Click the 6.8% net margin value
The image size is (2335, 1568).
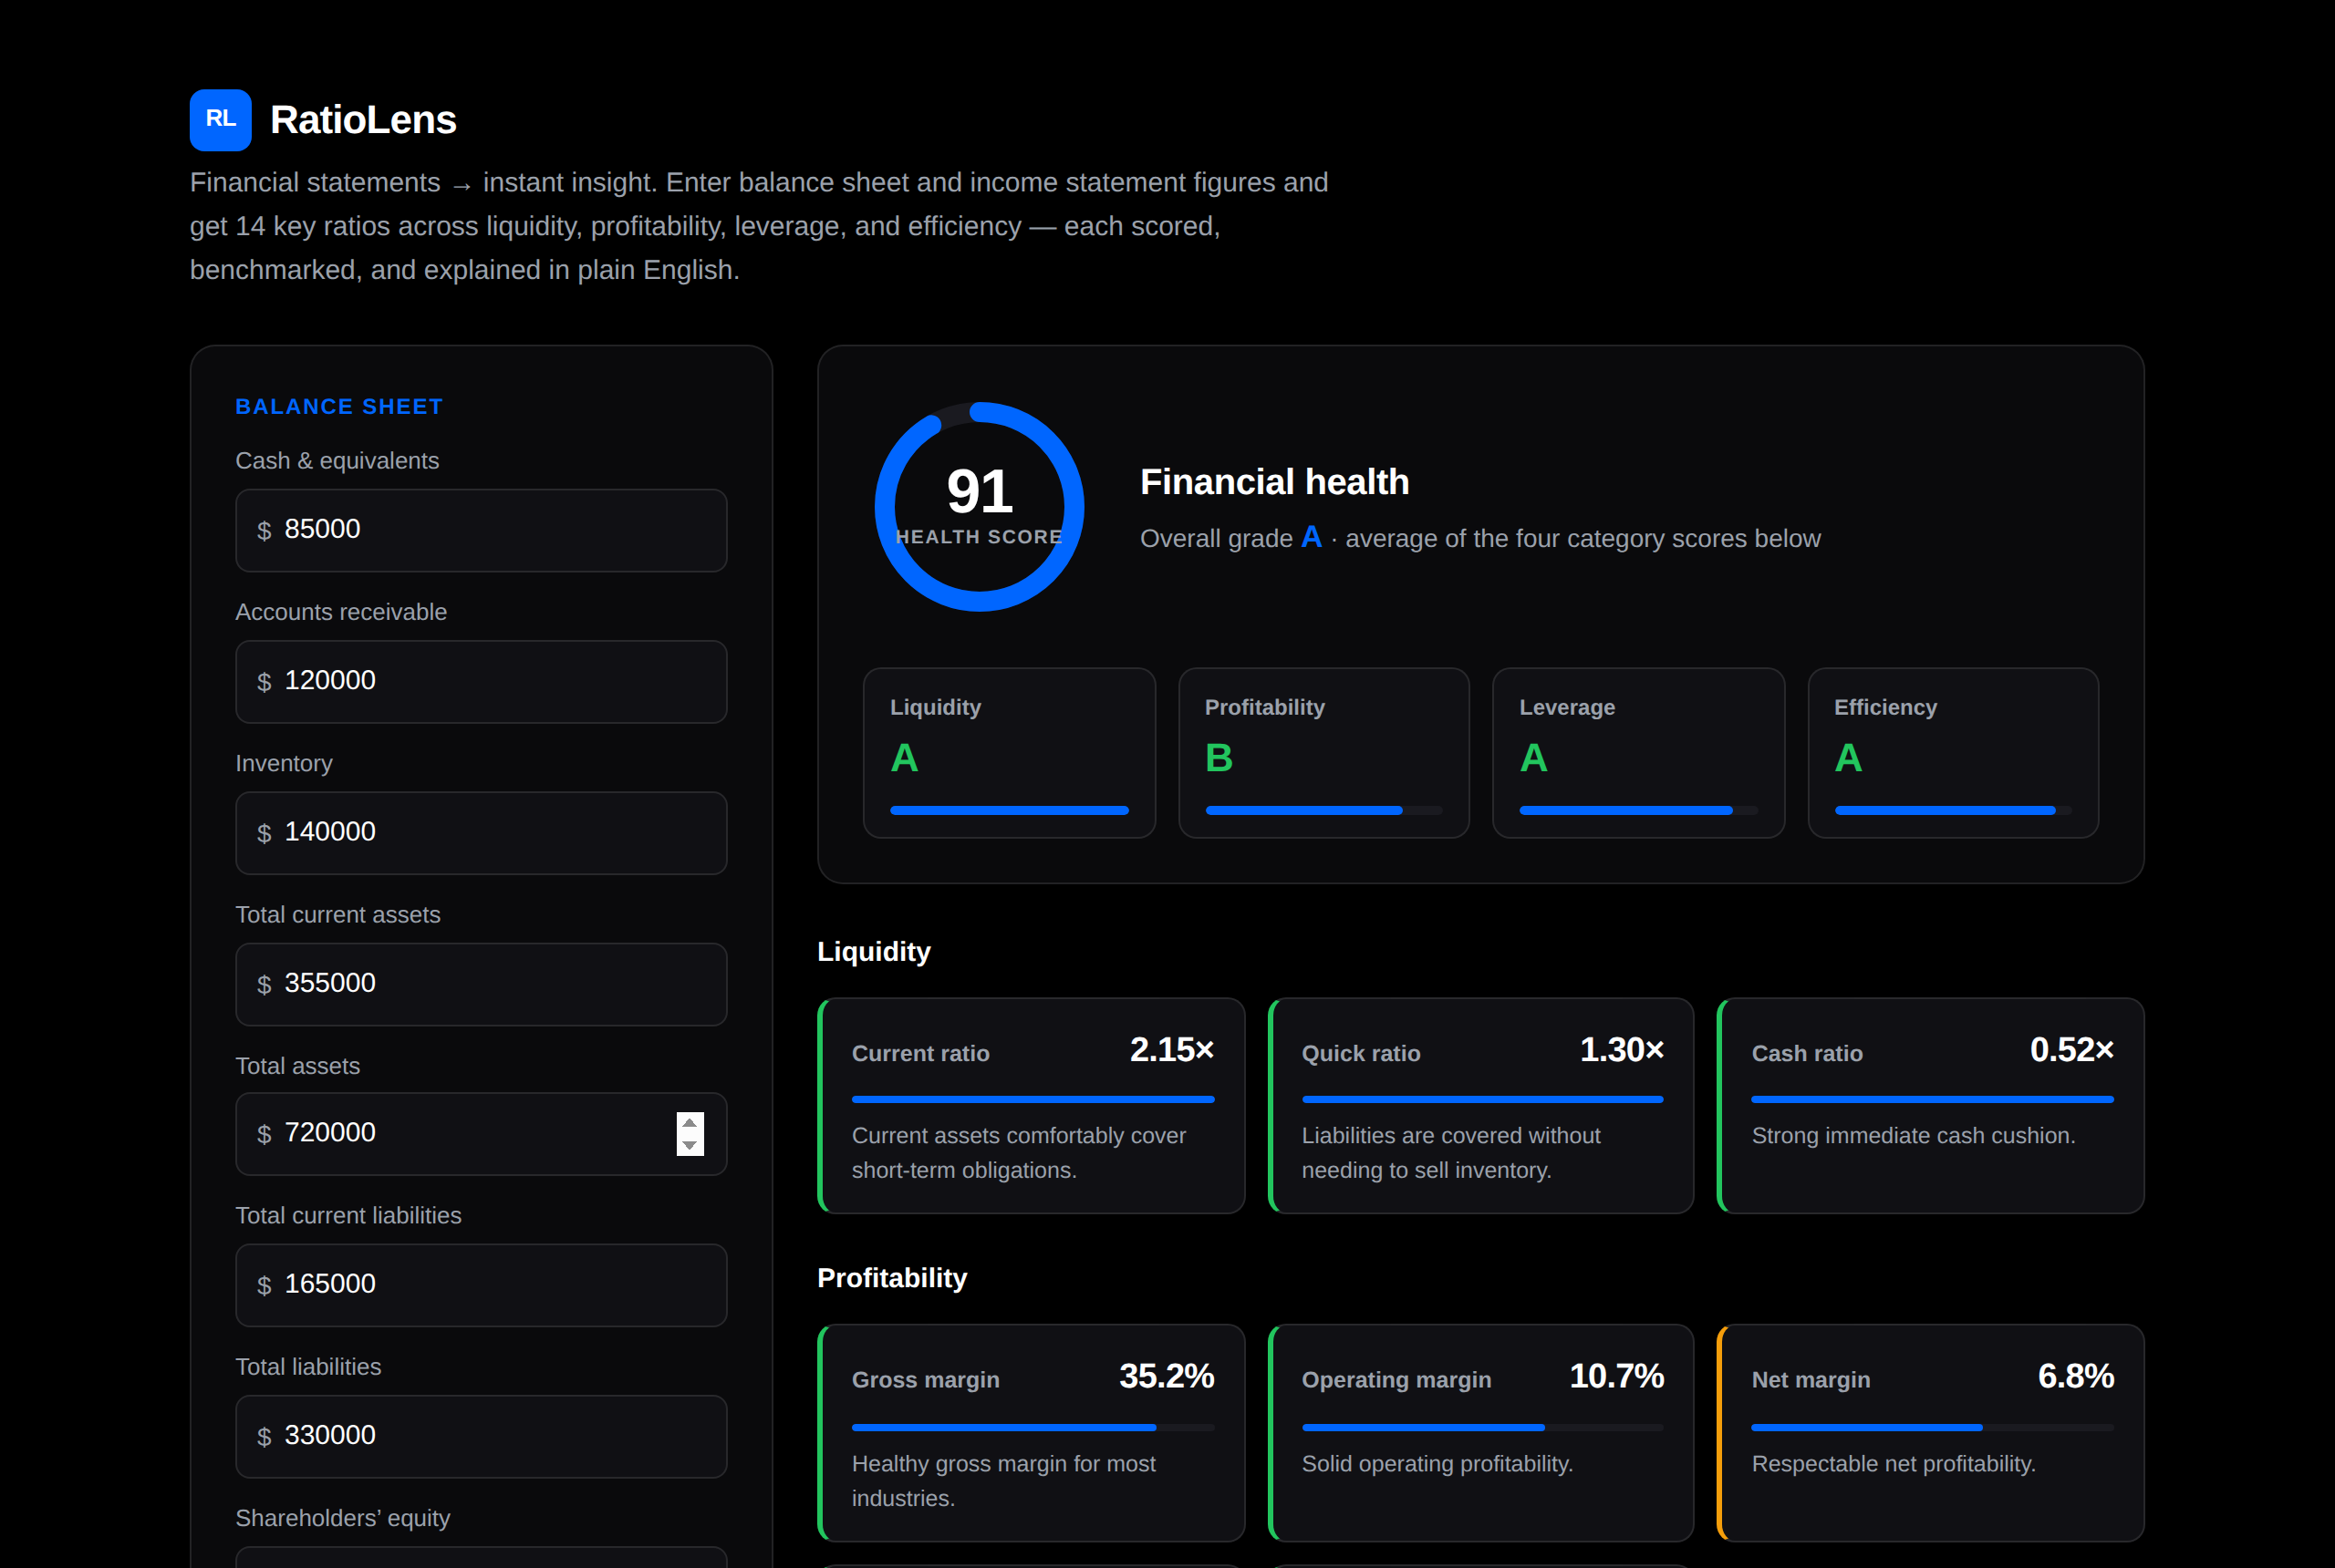click(2076, 1377)
